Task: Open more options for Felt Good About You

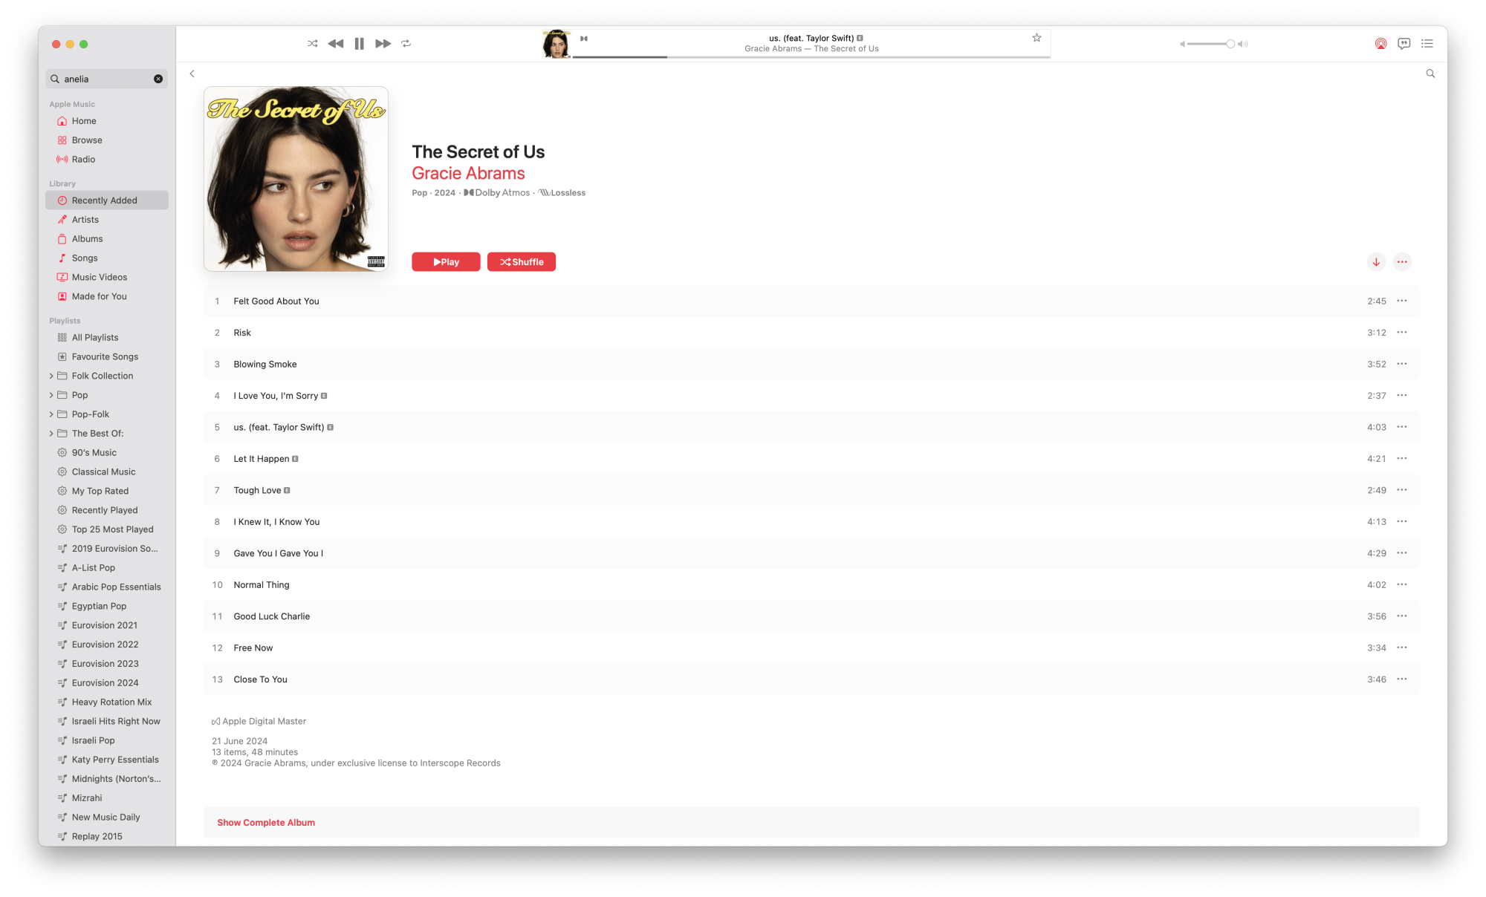Action: click(1402, 301)
